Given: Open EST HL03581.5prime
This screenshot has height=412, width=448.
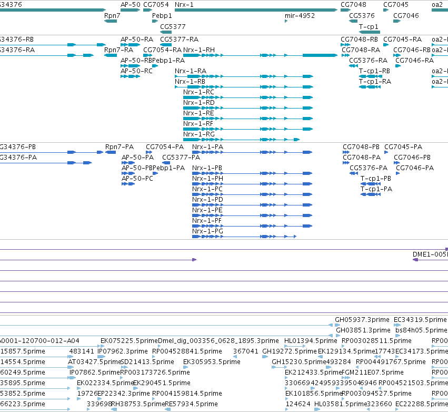Looking at the screenshot, I should (340, 404).
